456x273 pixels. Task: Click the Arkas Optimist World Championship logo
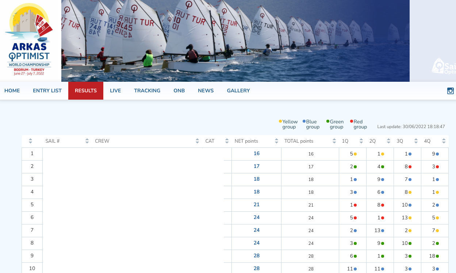(31, 41)
